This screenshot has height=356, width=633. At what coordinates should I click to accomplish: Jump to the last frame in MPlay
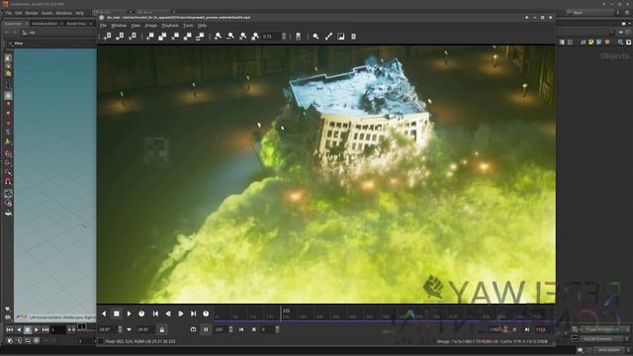(194, 313)
